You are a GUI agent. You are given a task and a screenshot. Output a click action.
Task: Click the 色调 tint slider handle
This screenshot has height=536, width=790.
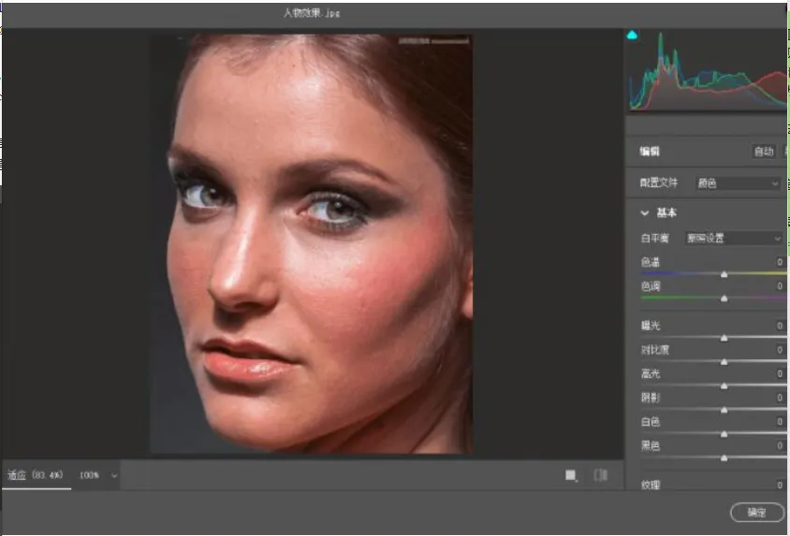[x=724, y=298]
